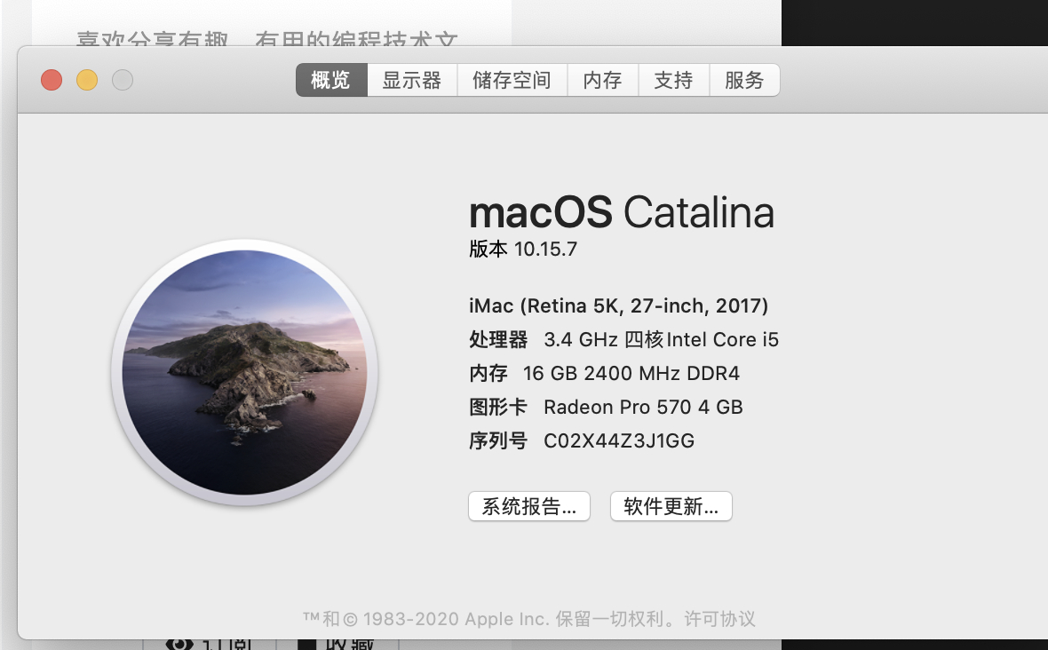Open the 显示器 tab
The image size is (1048, 650).
(412, 80)
